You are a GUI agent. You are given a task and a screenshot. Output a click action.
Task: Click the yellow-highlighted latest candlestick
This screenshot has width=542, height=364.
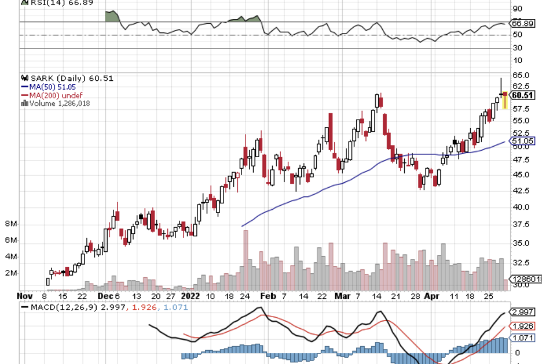[505, 101]
